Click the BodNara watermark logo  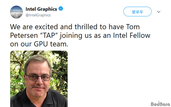tap(160, 104)
